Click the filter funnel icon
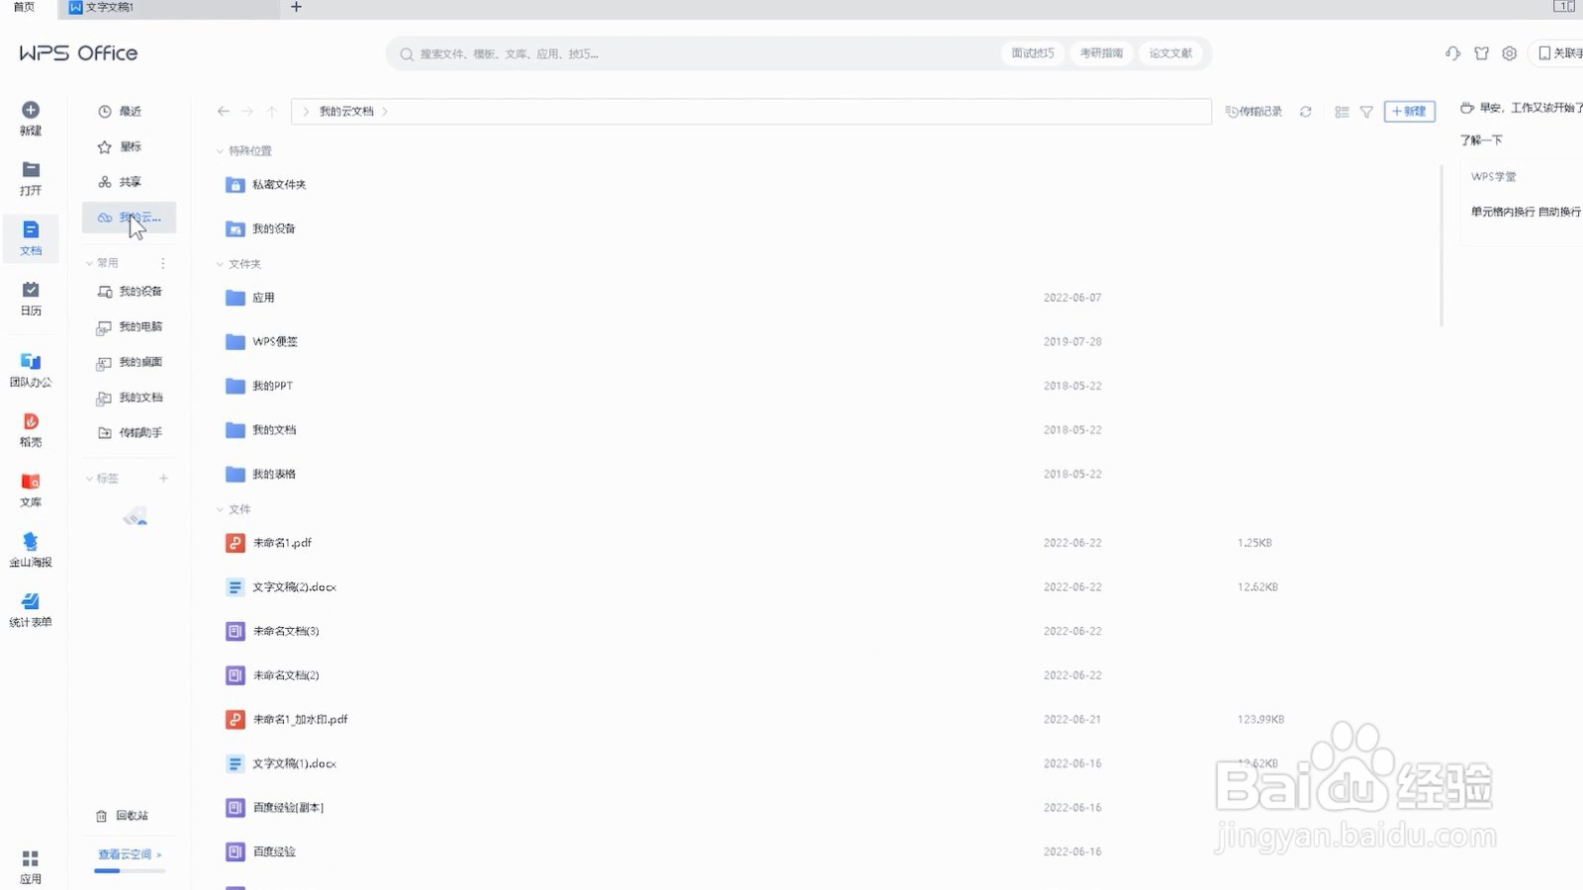The height and width of the screenshot is (890, 1583). 1366,112
